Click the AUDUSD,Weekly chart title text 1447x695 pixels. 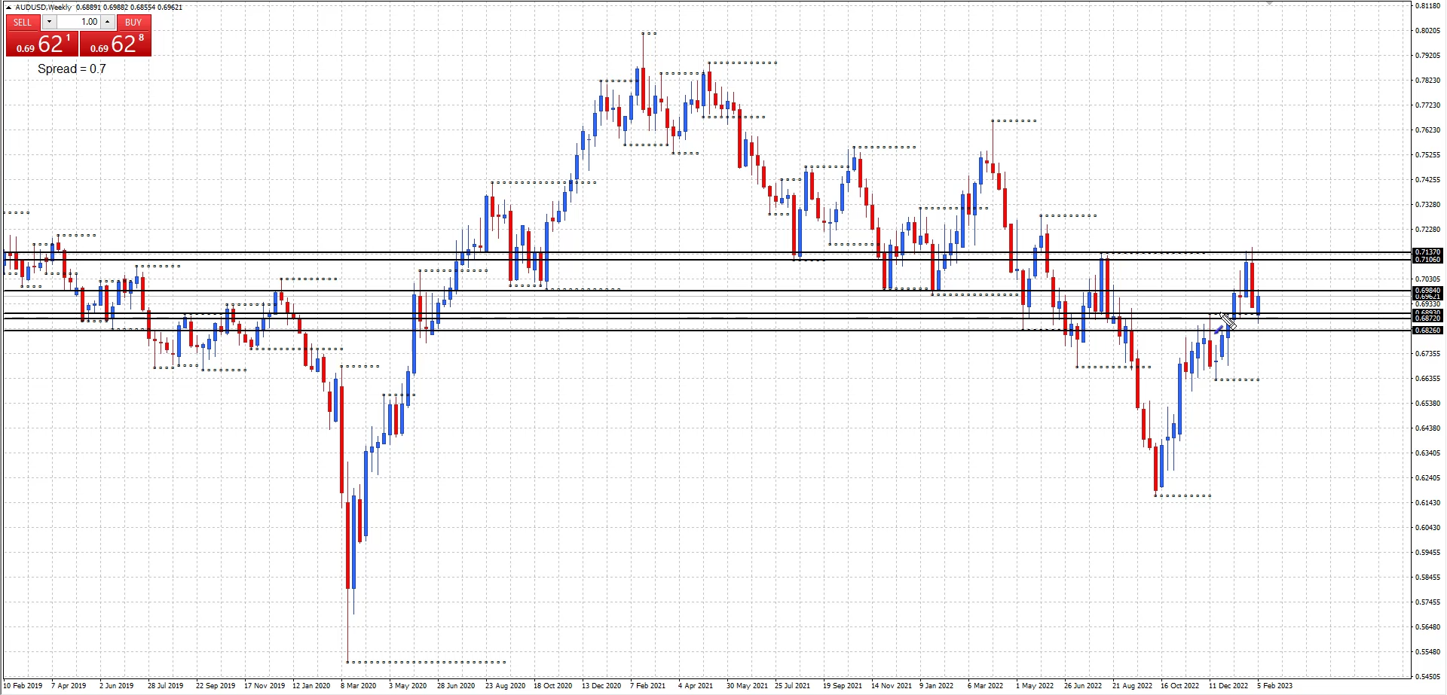44,8
